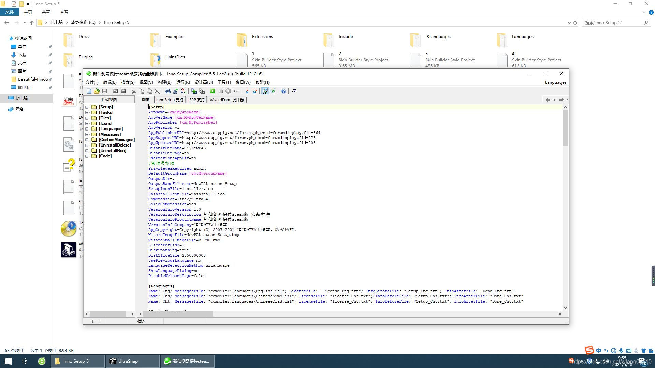Click the Paste clipboard icon
Image resolution: width=655 pixels, height=368 pixels.
click(x=149, y=91)
